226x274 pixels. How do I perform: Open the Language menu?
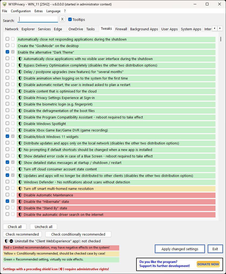point(53,11)
